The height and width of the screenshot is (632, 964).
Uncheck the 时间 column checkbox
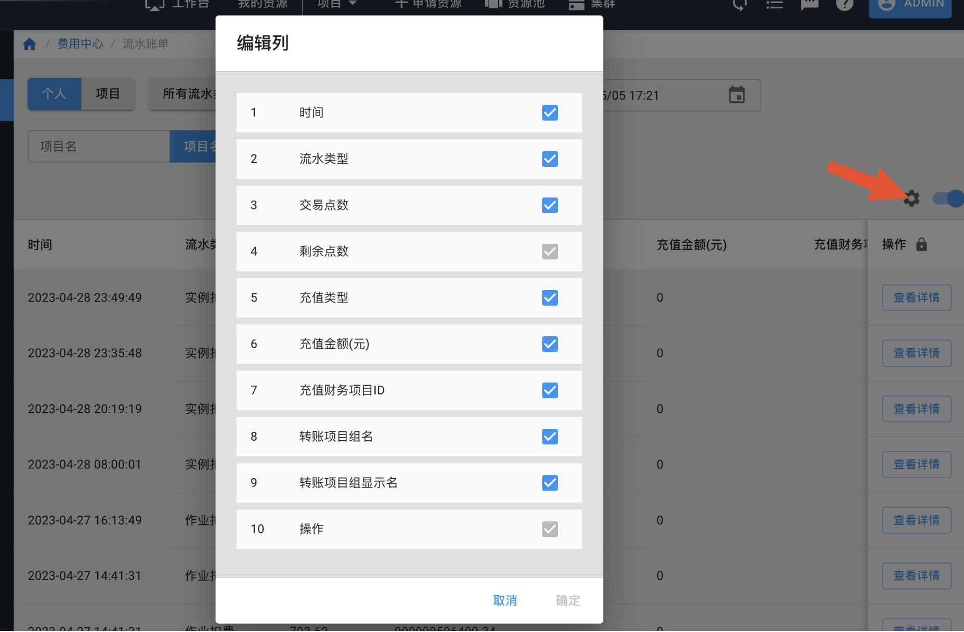550,113
